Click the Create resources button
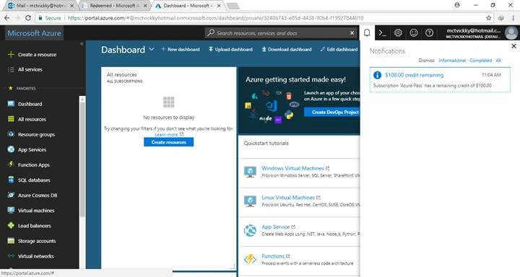The image size is (520, 277). point(168,142)
